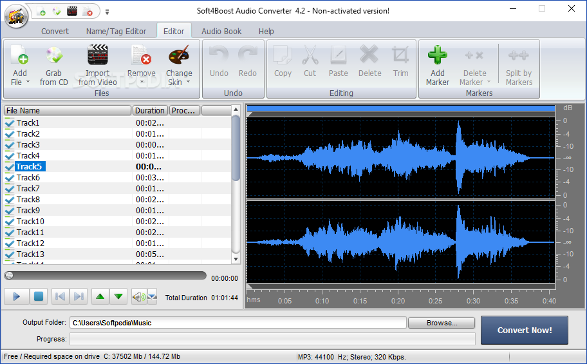Click the Browse... button

[442, 323]
